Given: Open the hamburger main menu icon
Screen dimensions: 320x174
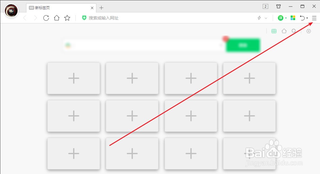Looking at the screenshot, I should [x=314, y=18].
